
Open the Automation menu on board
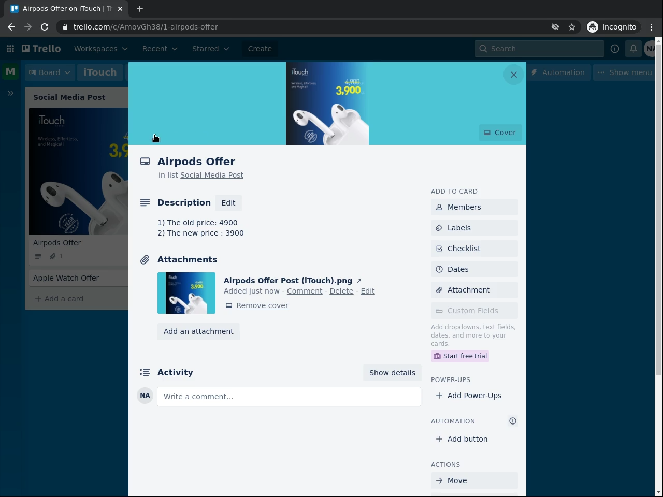point(558,72)
